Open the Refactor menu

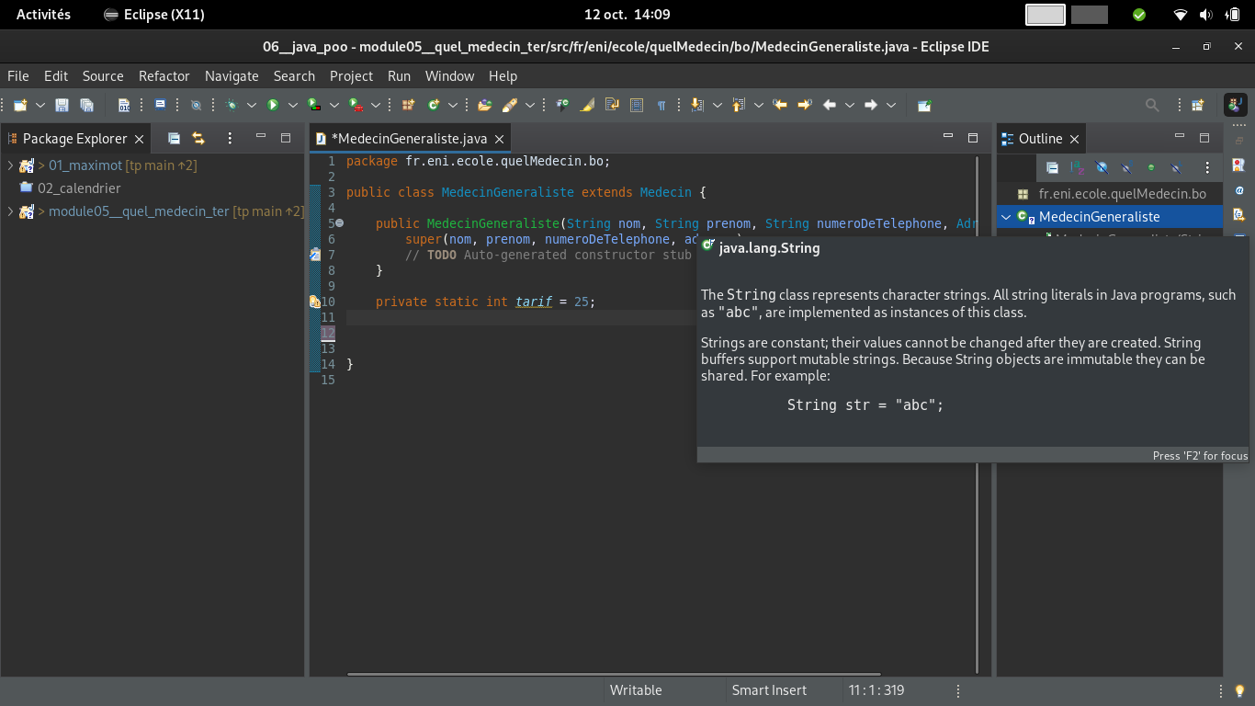(x=164, y=76)
